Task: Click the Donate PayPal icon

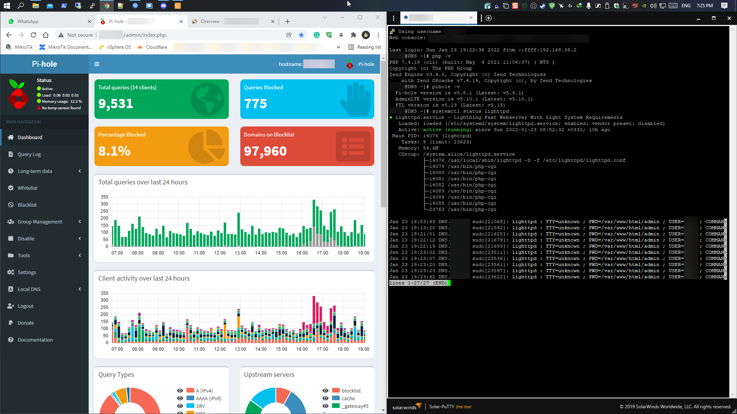Action: pyautogui.click(x=11, y=323)
